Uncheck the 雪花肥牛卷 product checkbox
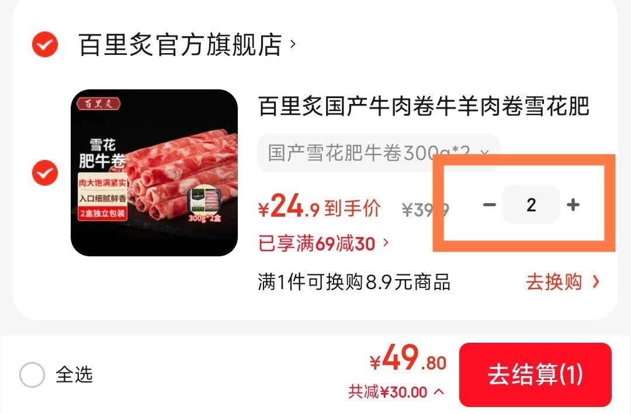 coord(44,173)
